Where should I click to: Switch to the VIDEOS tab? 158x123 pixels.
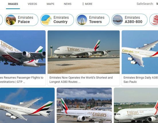tap(32, 4)
